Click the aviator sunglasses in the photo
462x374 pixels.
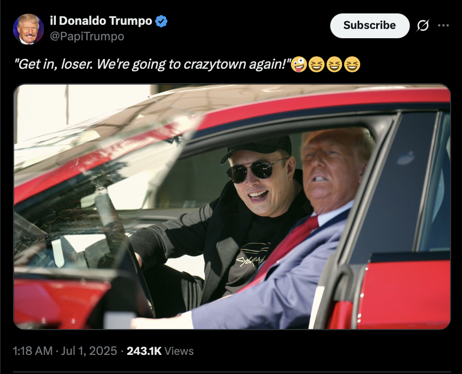point(257,171)
